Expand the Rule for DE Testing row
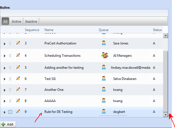Screen dimensions: 175x128 [4, 112]
